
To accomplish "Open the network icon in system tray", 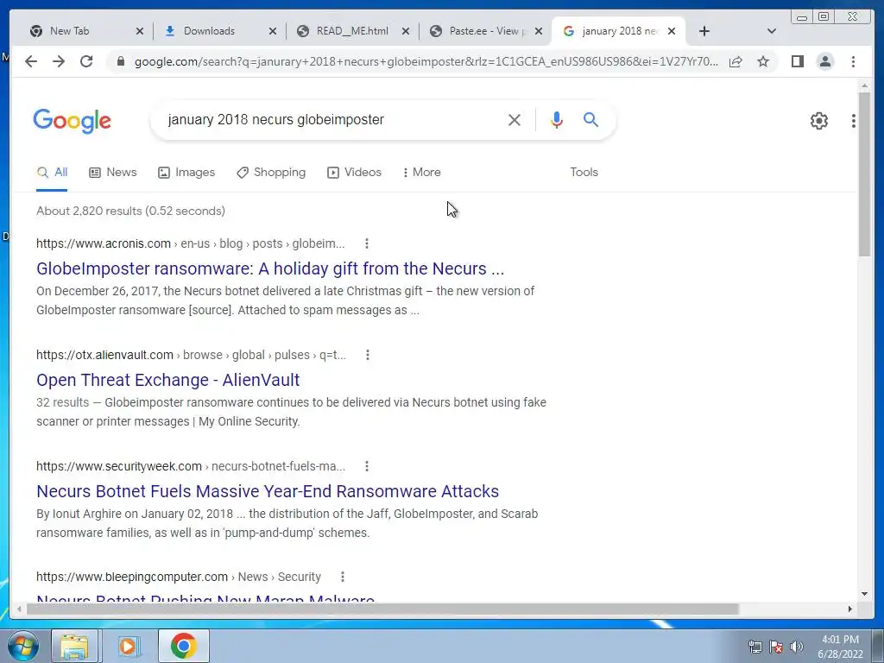I will click(755, 646).
